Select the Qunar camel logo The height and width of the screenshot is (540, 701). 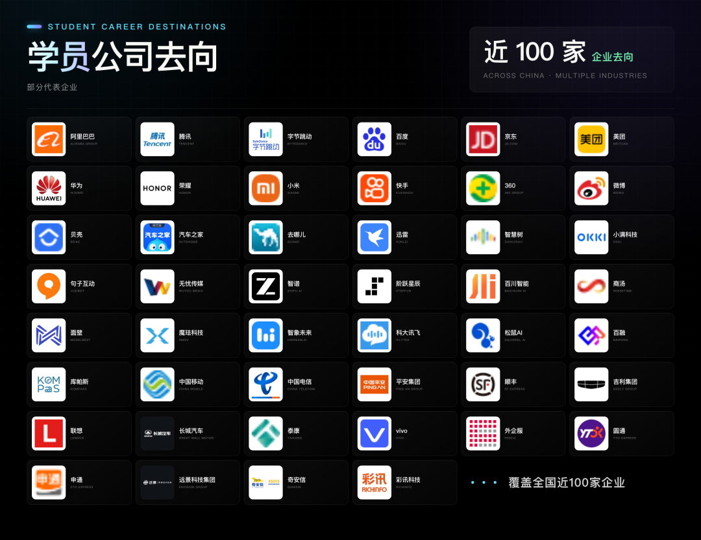[x=266, y=237]
